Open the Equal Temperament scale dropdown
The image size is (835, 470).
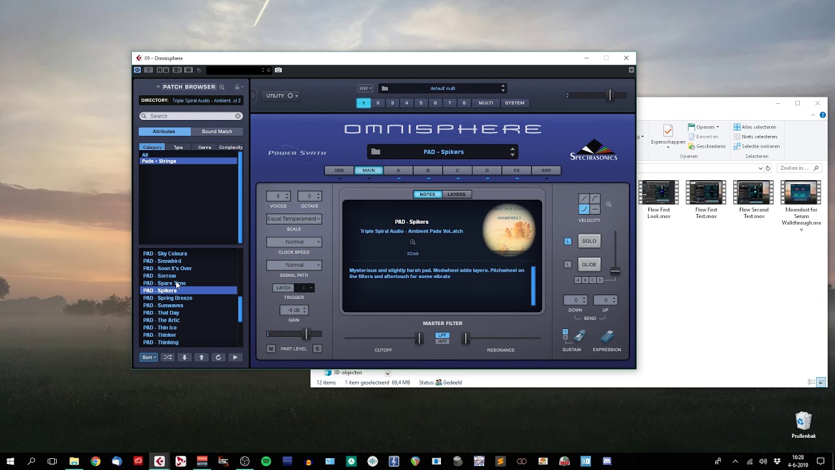click(294, 219)
